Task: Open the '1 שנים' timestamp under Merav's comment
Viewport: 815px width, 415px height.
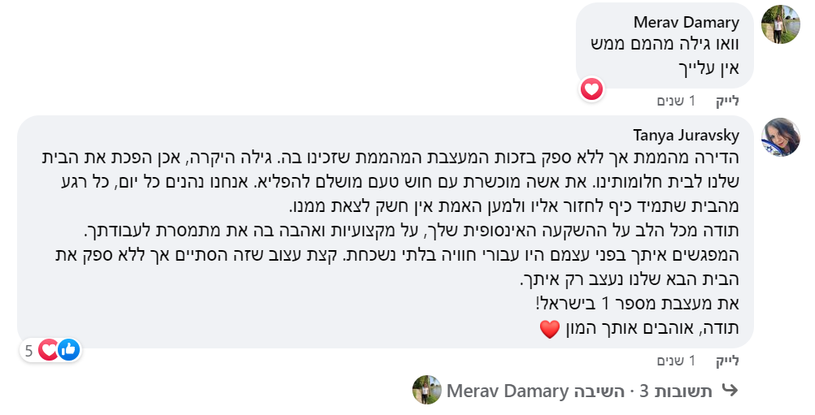Action: 676,101
